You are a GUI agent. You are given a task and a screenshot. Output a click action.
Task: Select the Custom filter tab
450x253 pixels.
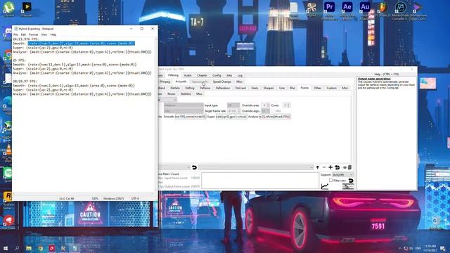[x=331, y=88]
